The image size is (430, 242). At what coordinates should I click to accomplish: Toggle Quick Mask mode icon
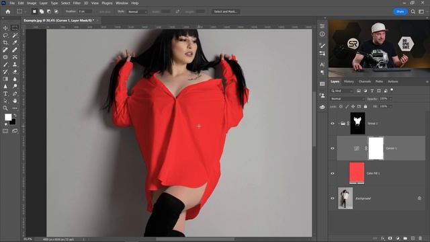(5, 131)
